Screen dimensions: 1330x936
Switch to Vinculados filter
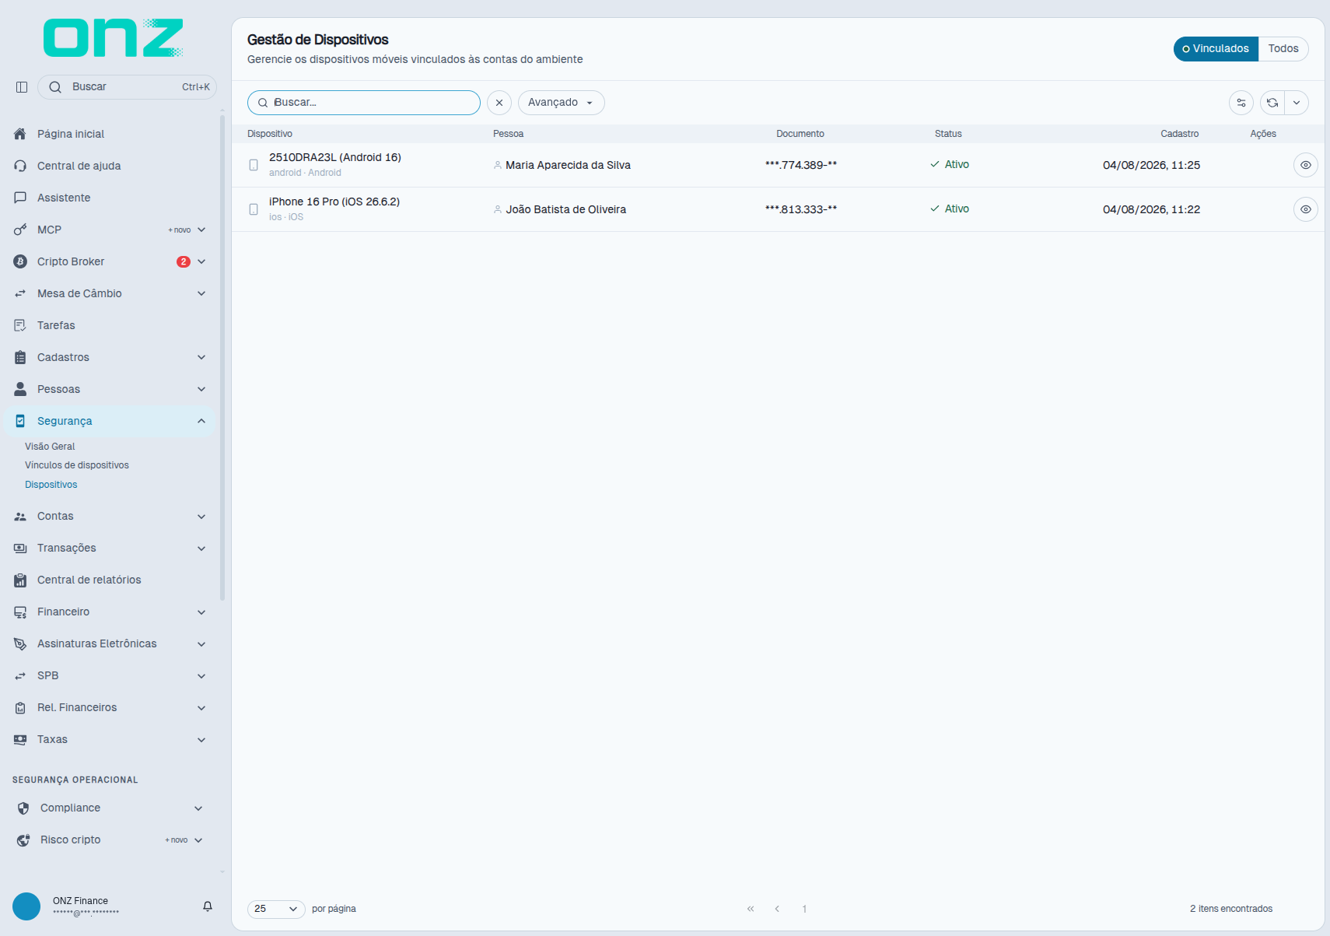pyautogui.click(x=1216, y=49)
